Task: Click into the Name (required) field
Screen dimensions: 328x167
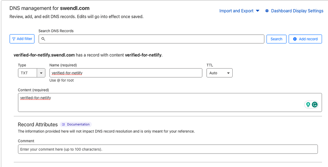Action: [x=126, y=73]
